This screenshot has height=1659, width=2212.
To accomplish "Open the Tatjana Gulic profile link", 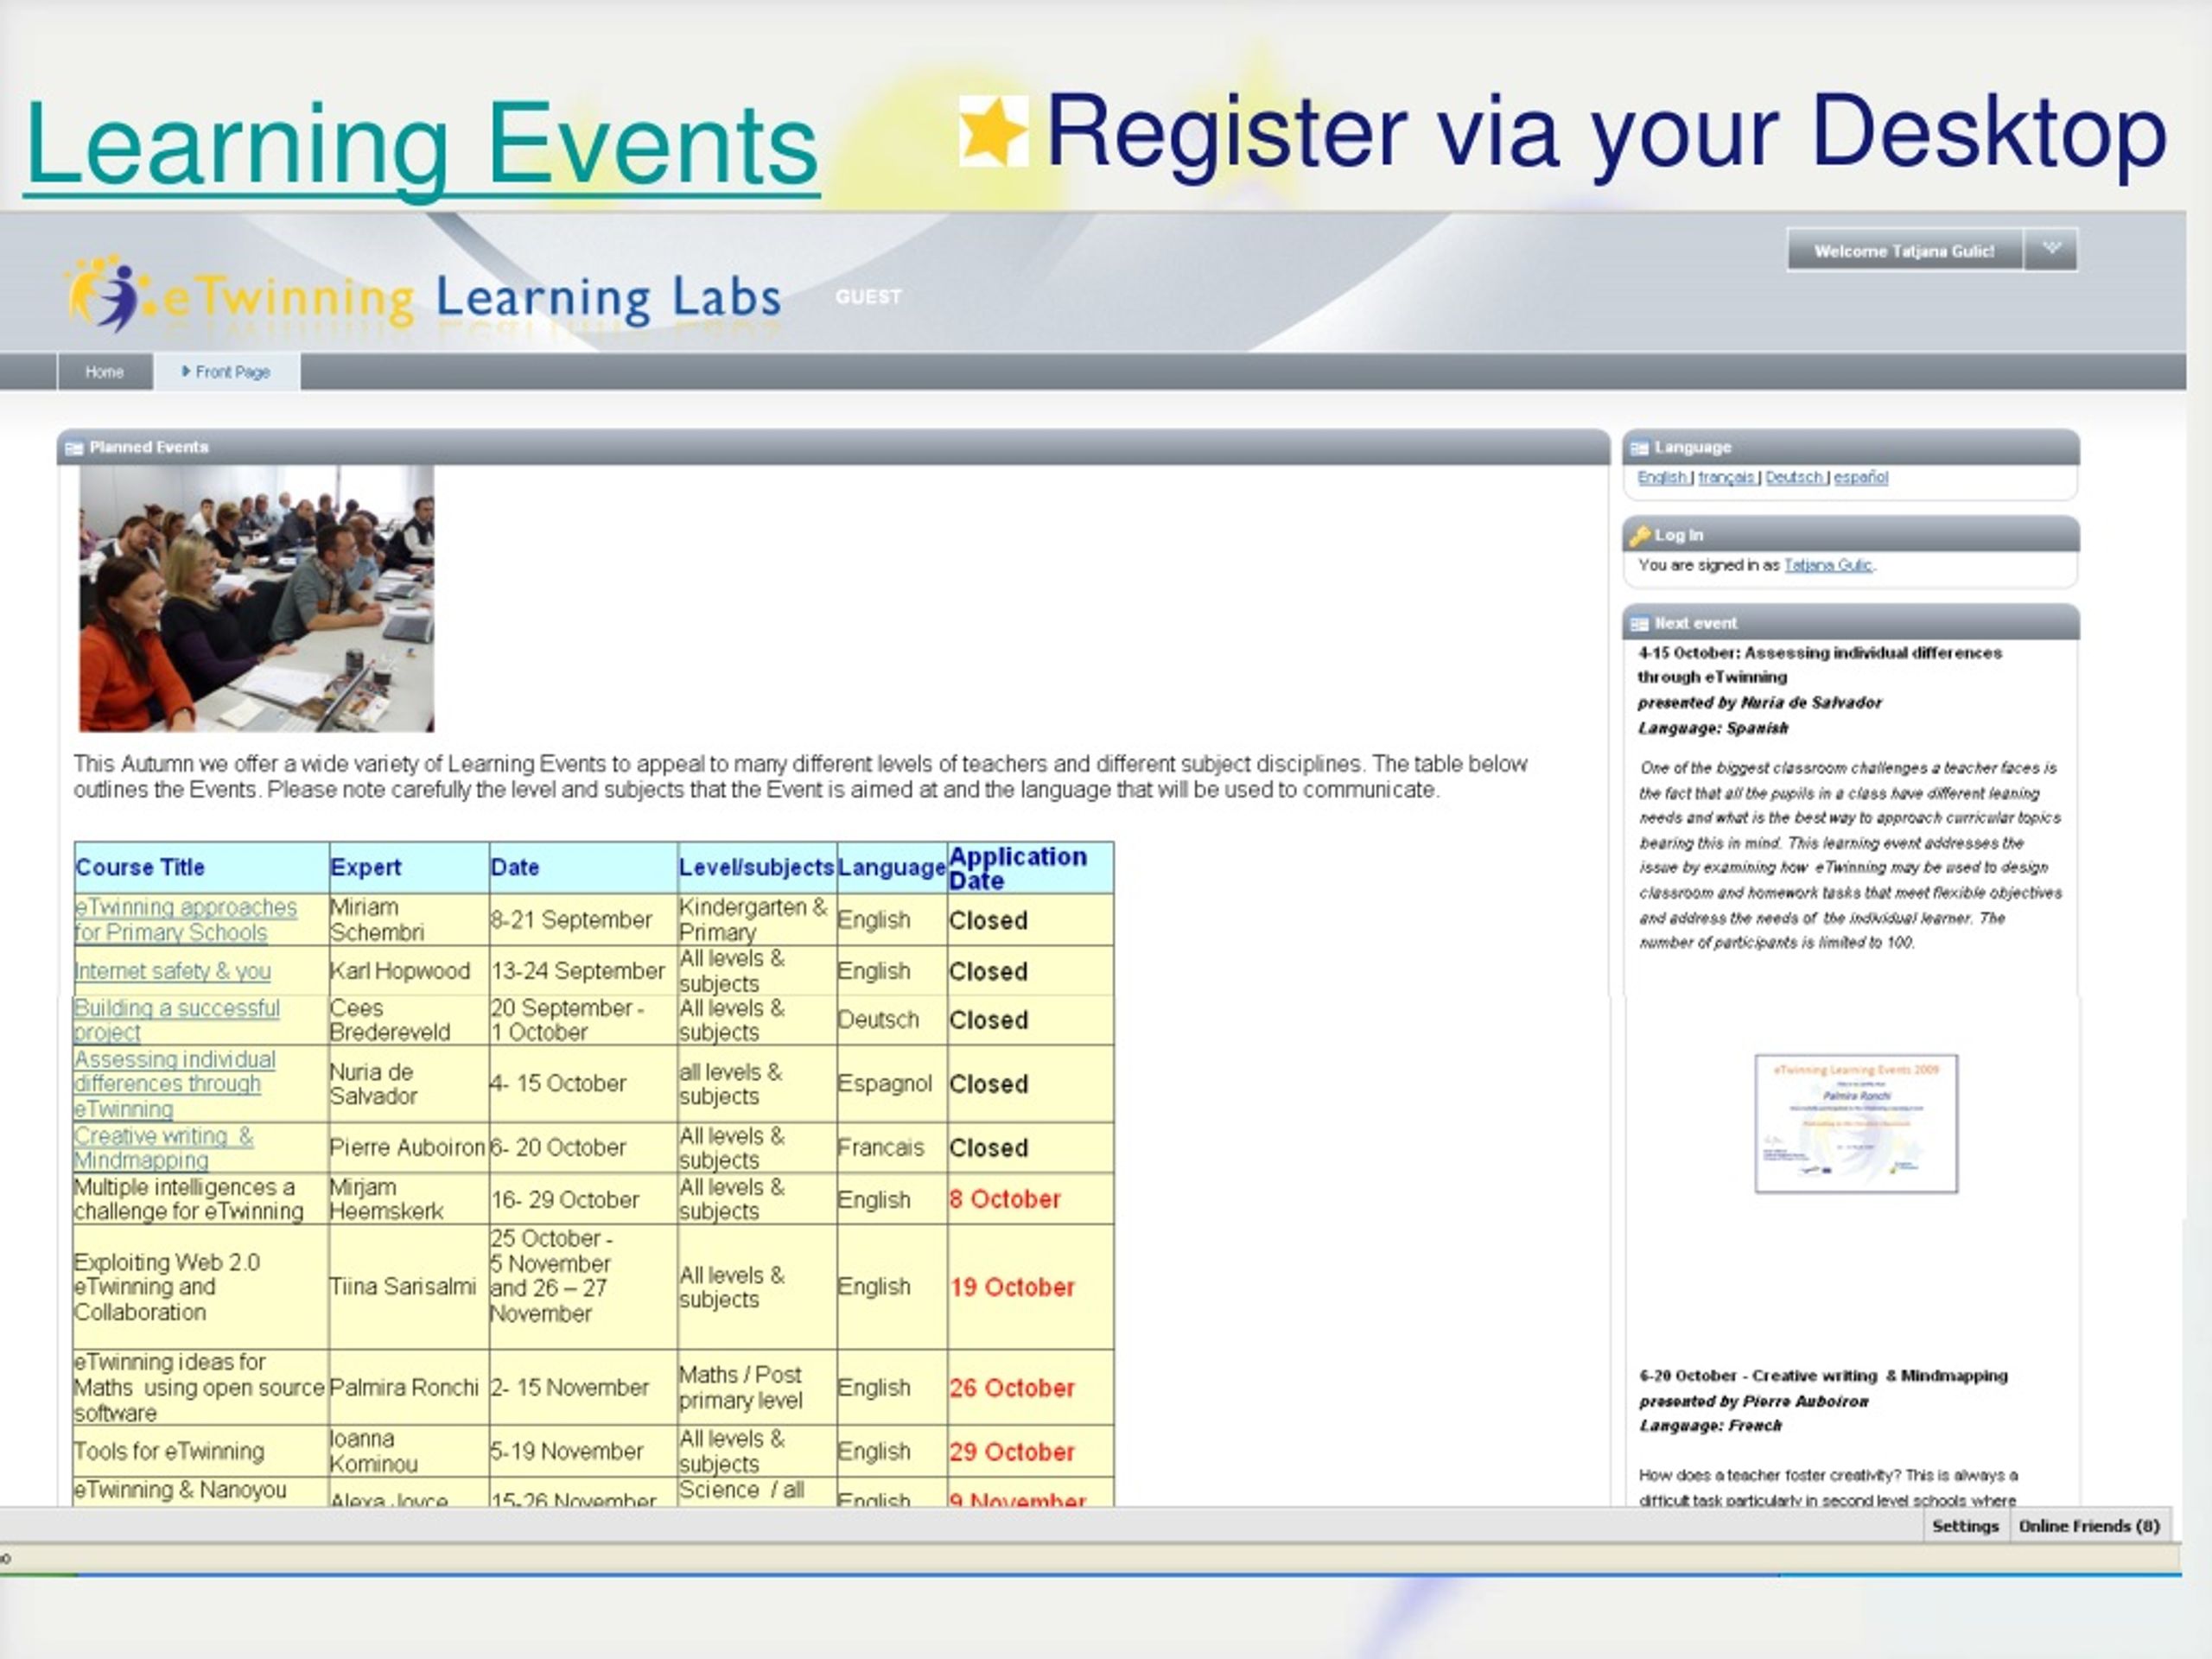I will coord(1828,565).
